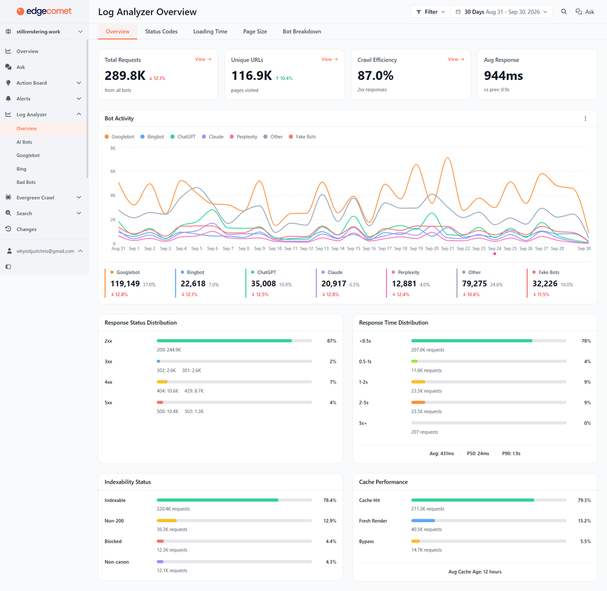
Task: Click the Ask chat bubbles sidebar icon
Action: tap(8, 67)
